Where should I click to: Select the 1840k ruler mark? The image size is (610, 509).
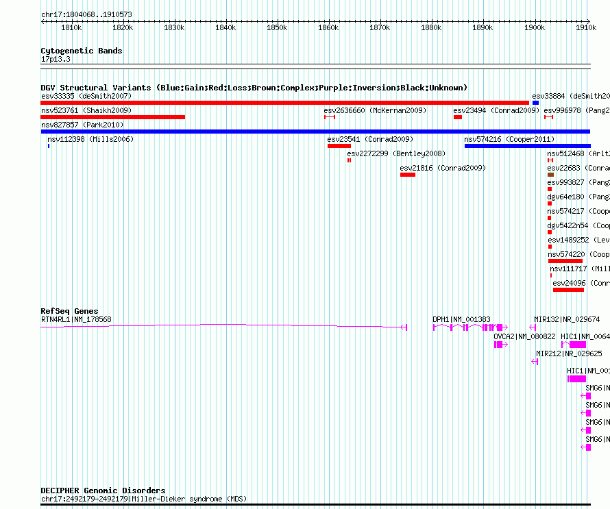225,27
